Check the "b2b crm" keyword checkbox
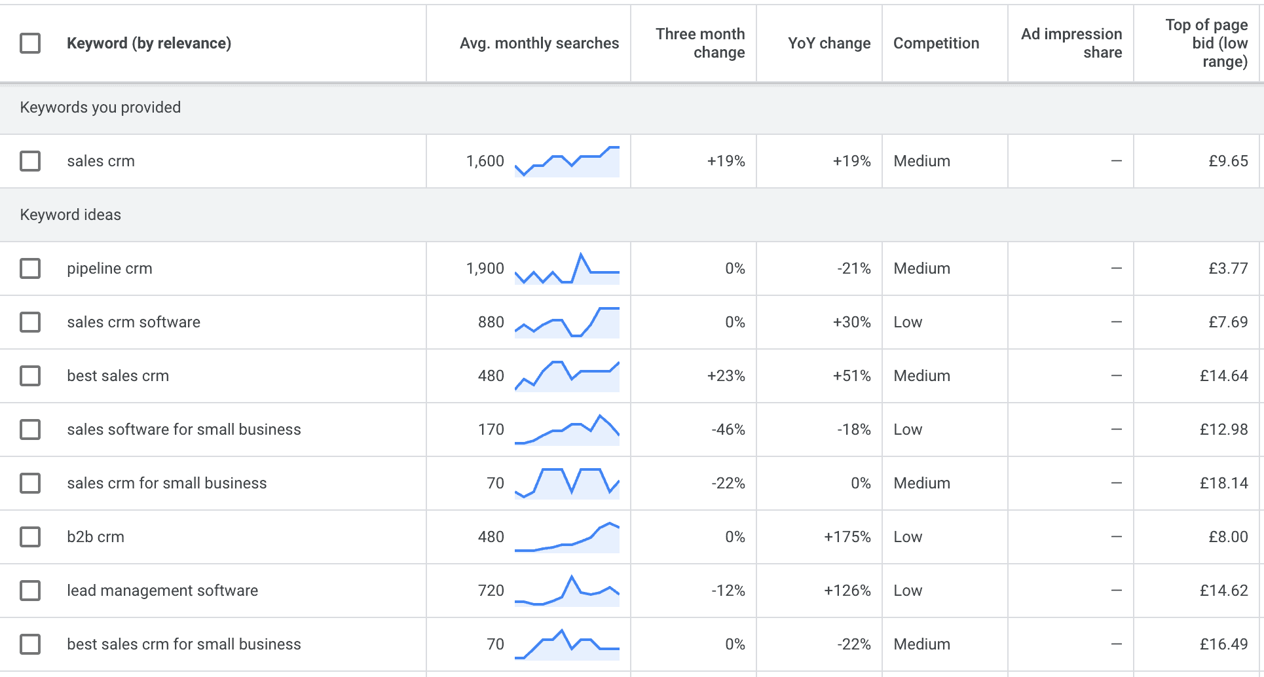 (x=30, y=537)
